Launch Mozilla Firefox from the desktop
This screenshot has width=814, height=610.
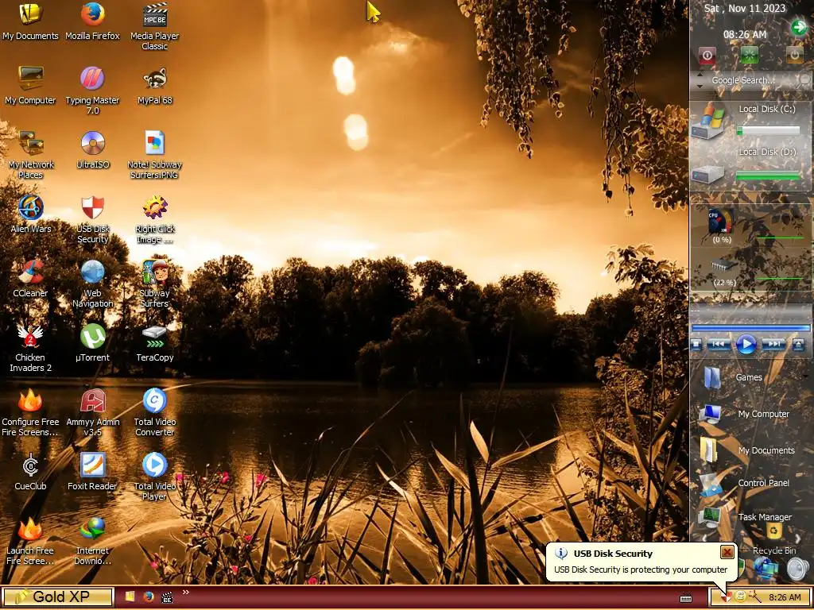92,21
